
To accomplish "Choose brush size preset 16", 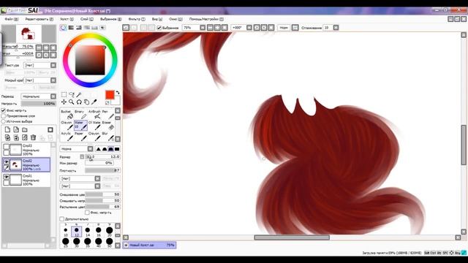I will [x=98, y=232].
